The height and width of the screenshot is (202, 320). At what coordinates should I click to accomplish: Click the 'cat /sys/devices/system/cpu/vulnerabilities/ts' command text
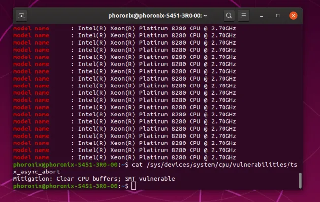click(215, 165)
